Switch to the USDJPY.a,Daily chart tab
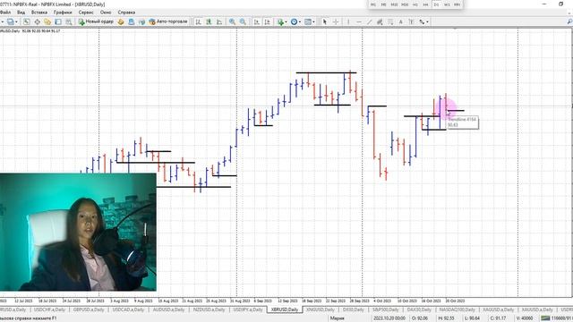The width and height of the screenshot is (573, 322). tap(248, 309)
